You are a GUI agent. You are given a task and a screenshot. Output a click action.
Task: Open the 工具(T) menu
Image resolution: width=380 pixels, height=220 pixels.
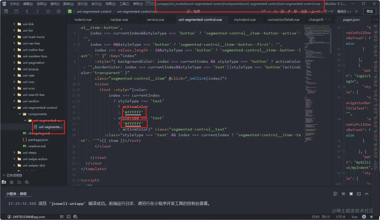pyautogui.click(x=124, y=4)
